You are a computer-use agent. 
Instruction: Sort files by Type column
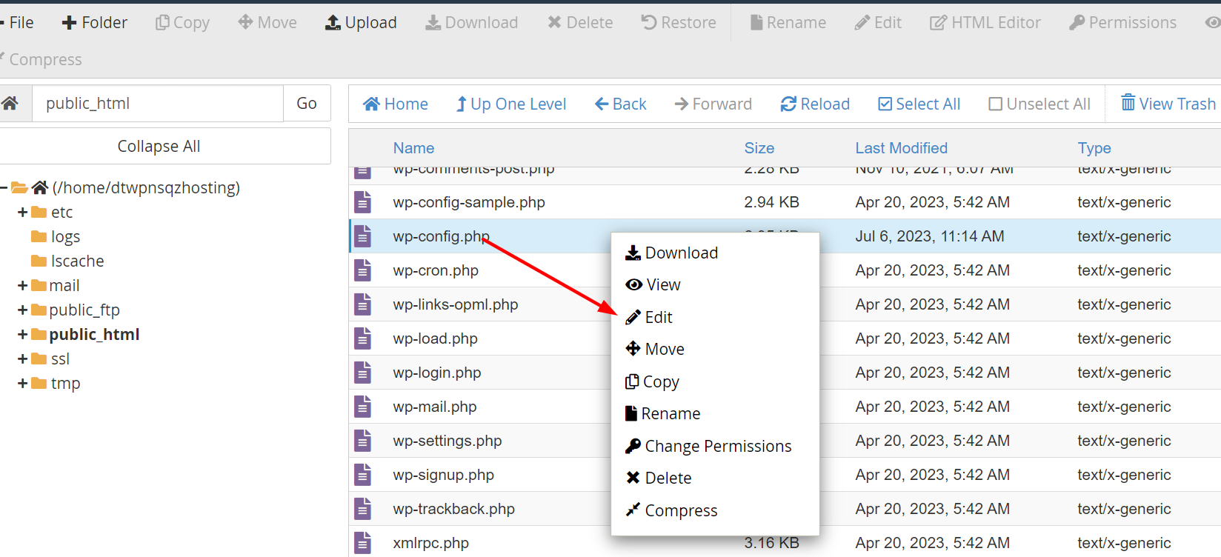(x=1094, y=148)
